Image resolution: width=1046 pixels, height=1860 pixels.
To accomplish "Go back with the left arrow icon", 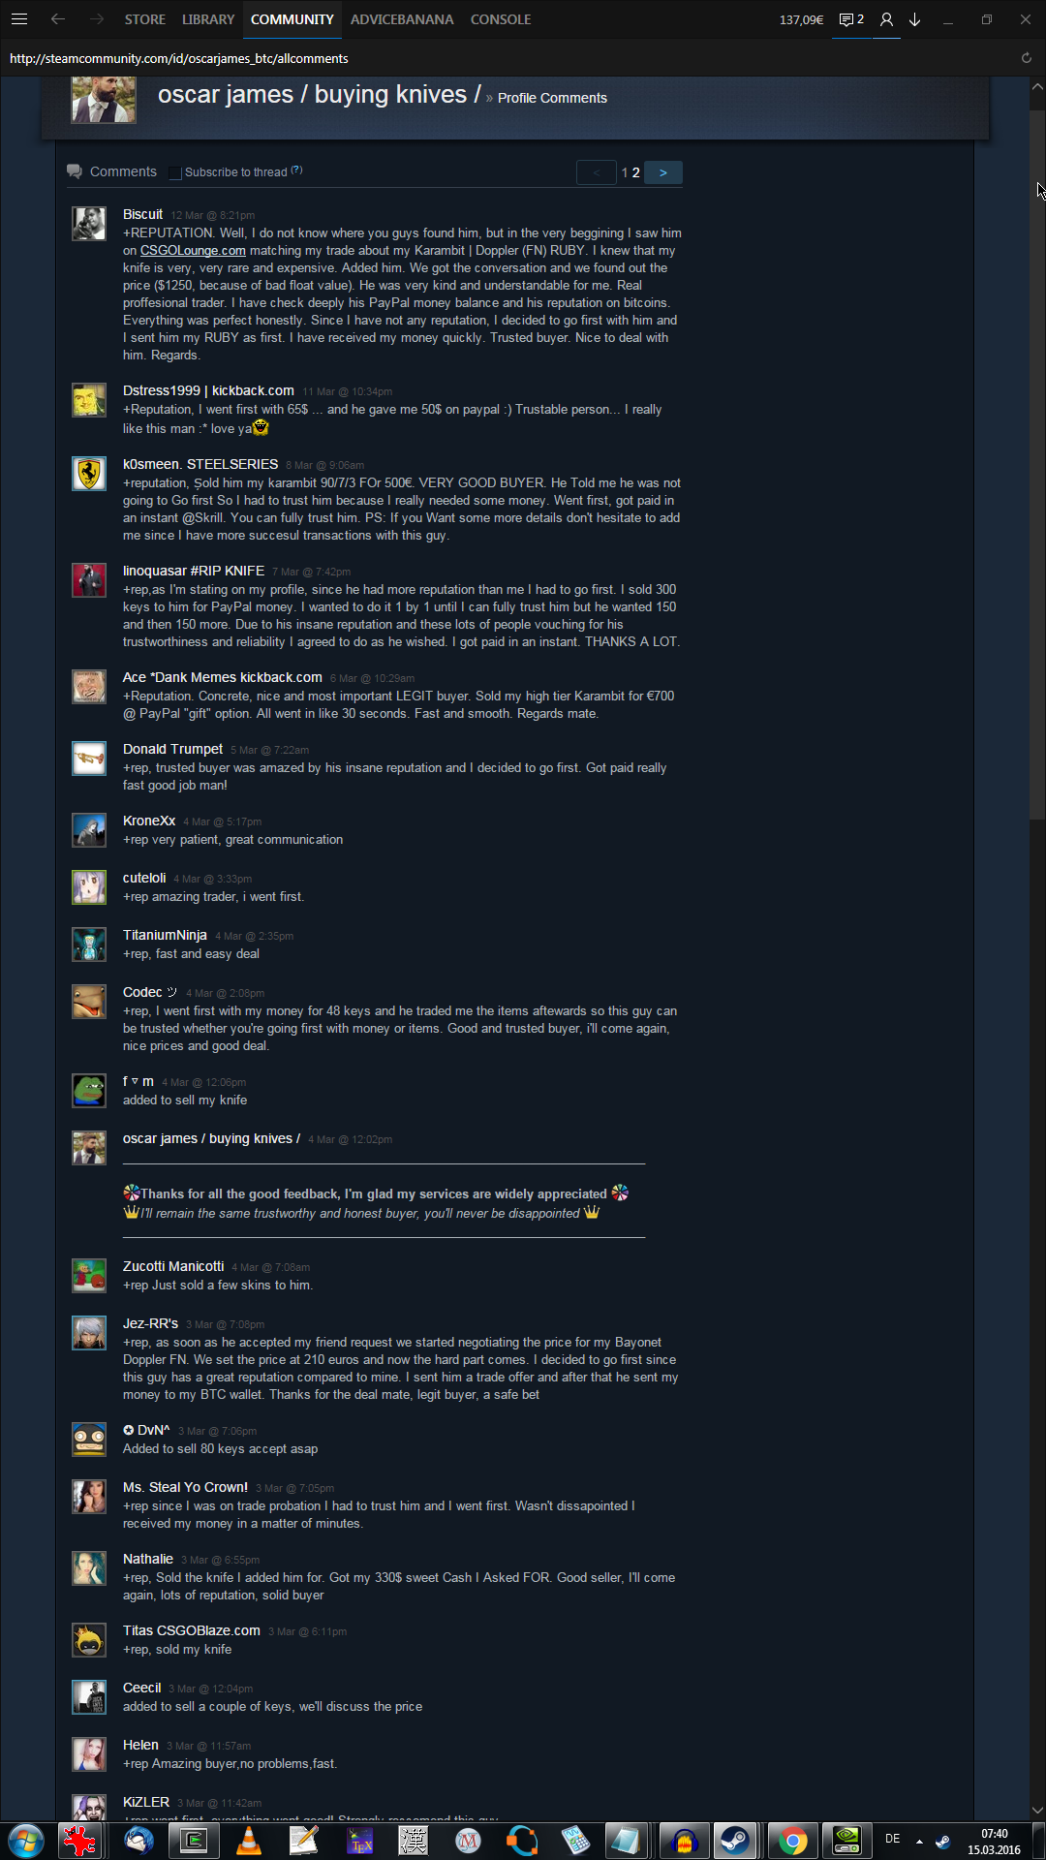I will (58, 19).
